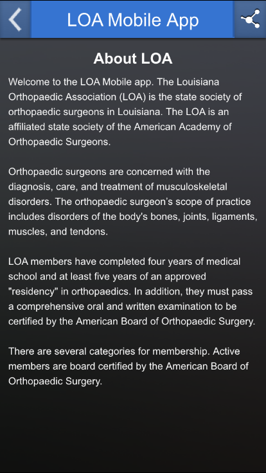Tap the back arrow icon

[15, 20]
